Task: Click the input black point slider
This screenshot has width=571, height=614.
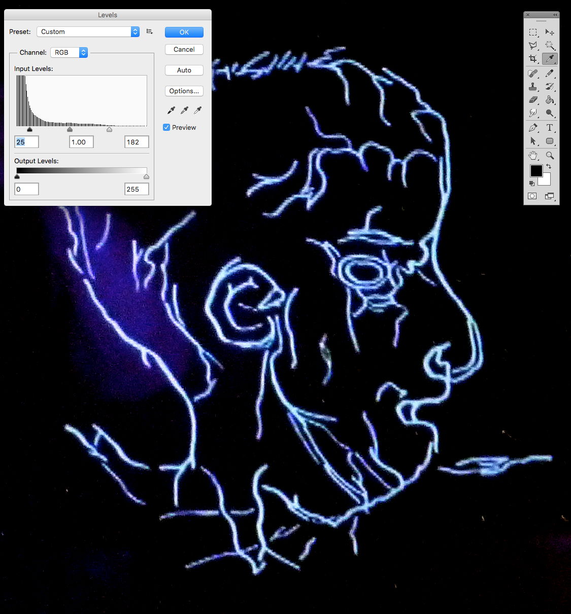Action: (x=30, y=130)
